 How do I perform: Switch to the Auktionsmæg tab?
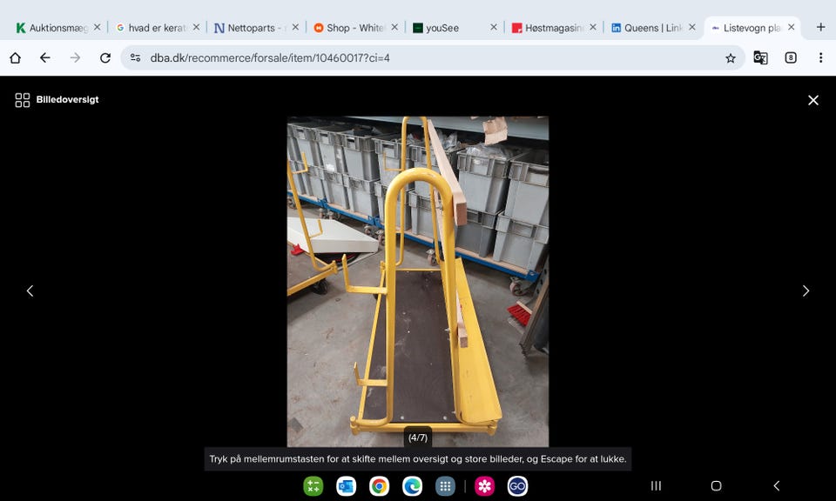coord(51,28)
